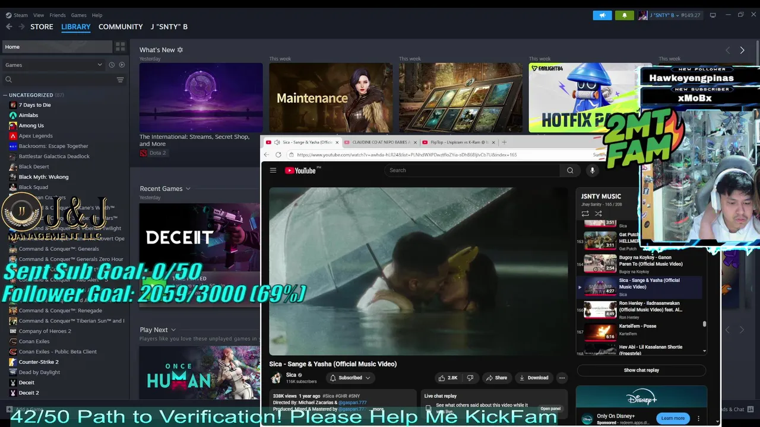Open Disney+ ad options three-dot menu
760x427 pixels.
point(698,418)
